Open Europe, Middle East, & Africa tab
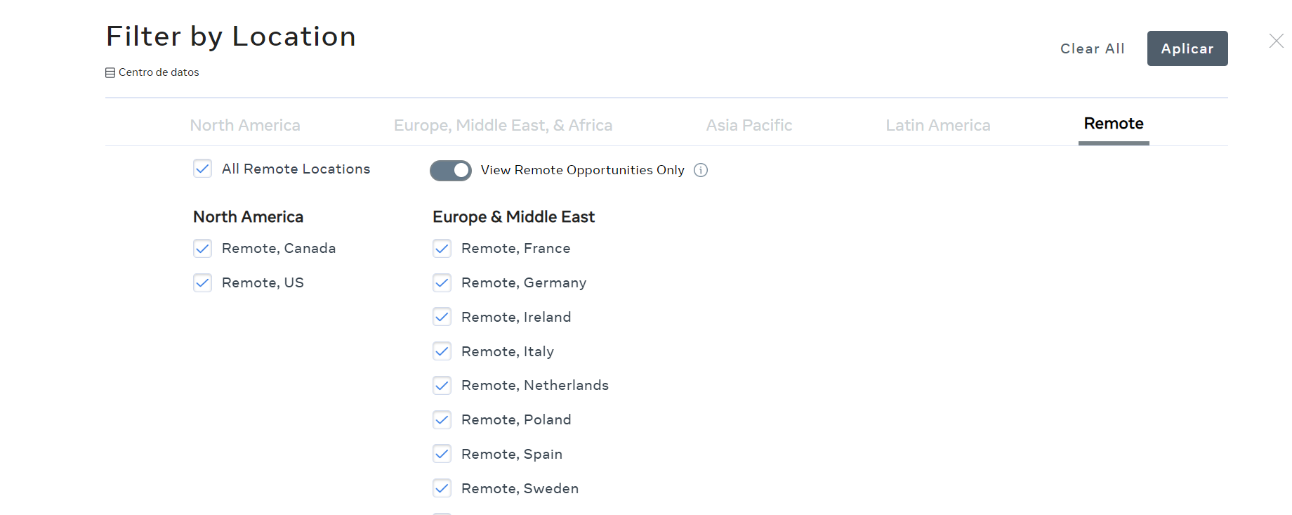This screenshot has width=1292, height=515. (503, 125)
